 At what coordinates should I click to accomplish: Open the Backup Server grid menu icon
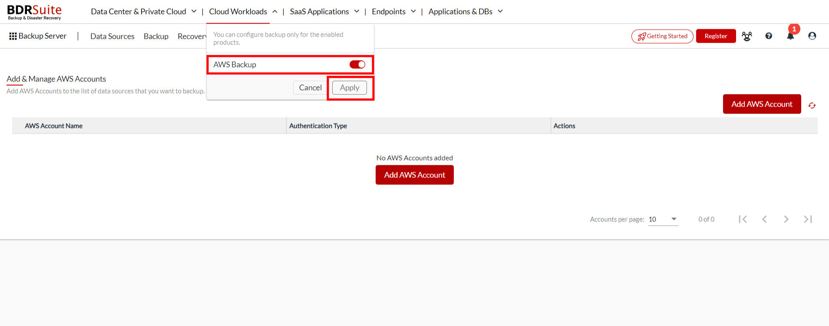tap(13, 36)
